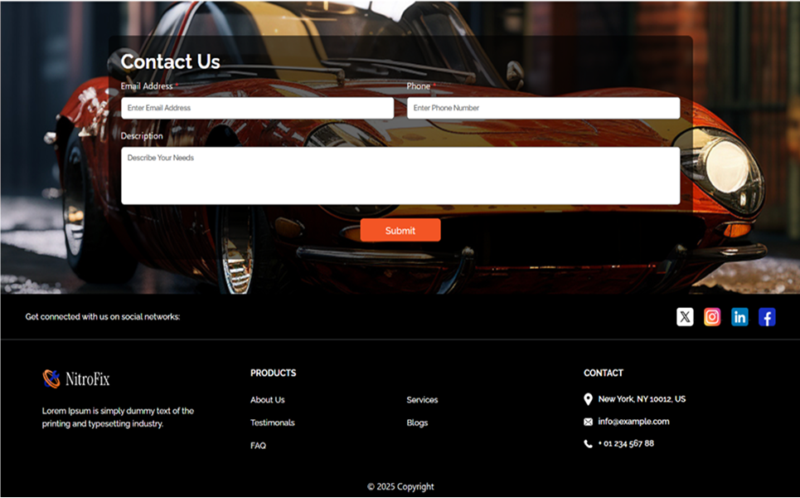Open the About Us footer link
Image resolution: width=800 pixels, height=498 pixels.
pyautogui.click(x=267, y=400)
